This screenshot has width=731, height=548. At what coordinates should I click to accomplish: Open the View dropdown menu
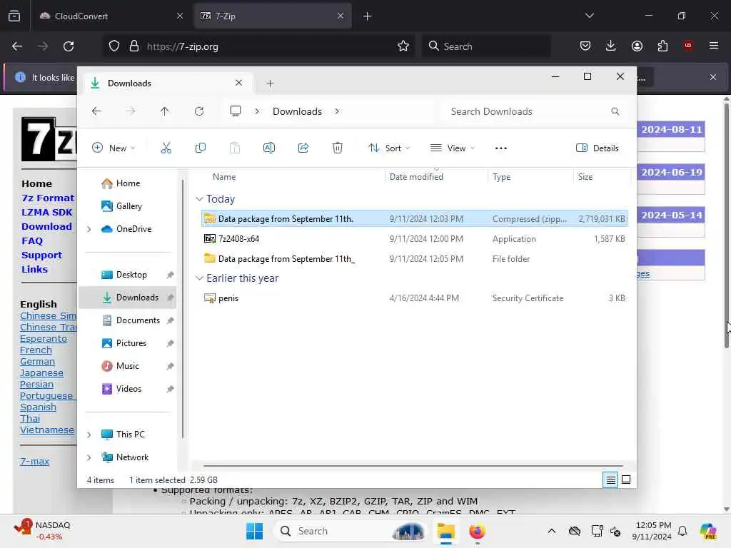pos(452,148)
